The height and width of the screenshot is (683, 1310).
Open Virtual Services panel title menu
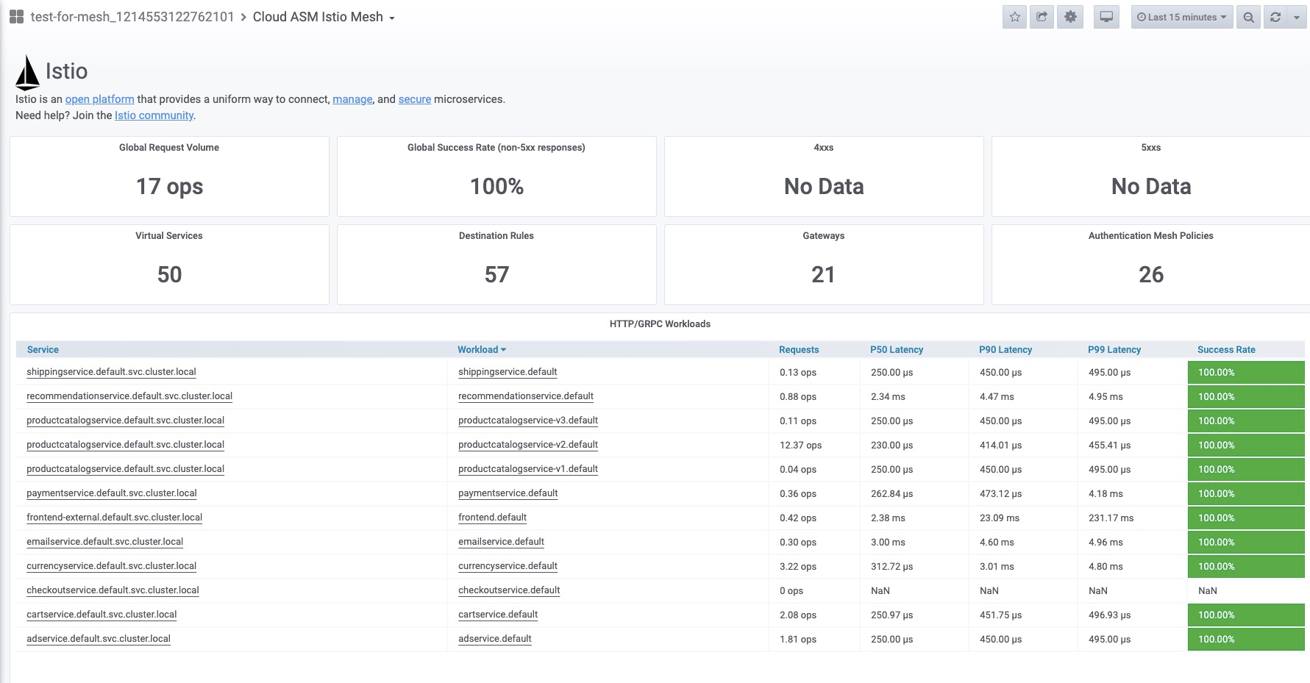coord(169,236)
